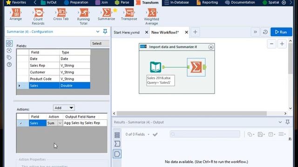The height and width of the screenshot is (167, 298).
Task: Open a new workflow tab
Action: pos(195,32)
